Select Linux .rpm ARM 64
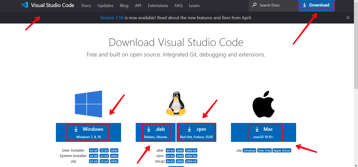The width and height of the screenshot is (358, 167). coord(191,156)
